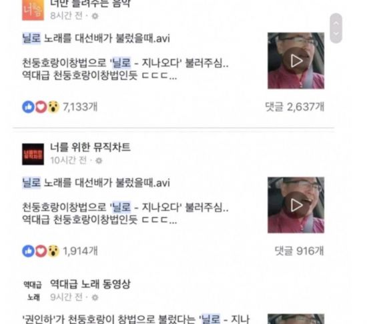Click the heart reaction icon next to 7,133개
This screenshot has width=367, height=324.
click(x=41, y=107)
